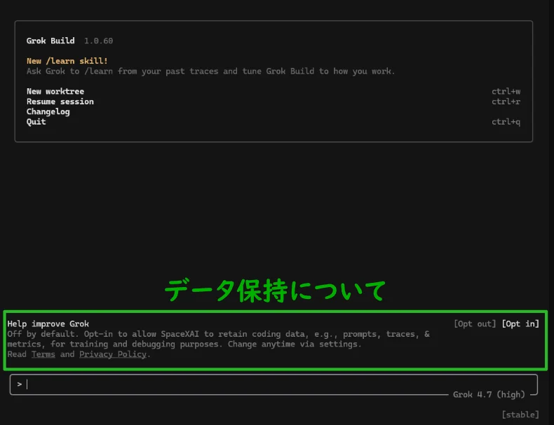Click the ctrl+r shortcut hint
This screenshot has width=554, height=425.
tap(506, 102)
